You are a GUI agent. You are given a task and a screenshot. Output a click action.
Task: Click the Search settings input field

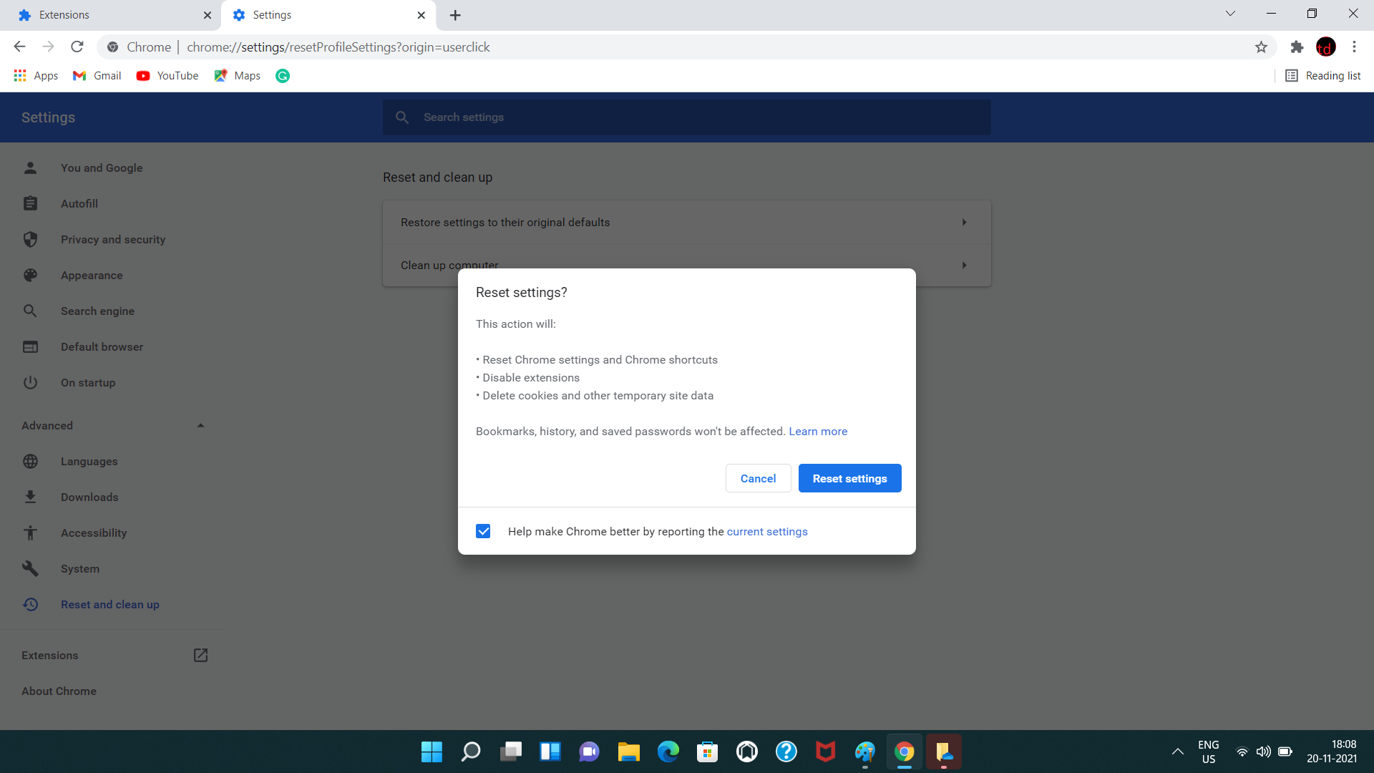[x=687, y=117]
